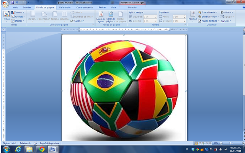This screenshot has width=245, height=153.
Task: Switch to full screen reading view
Action: 200,143
